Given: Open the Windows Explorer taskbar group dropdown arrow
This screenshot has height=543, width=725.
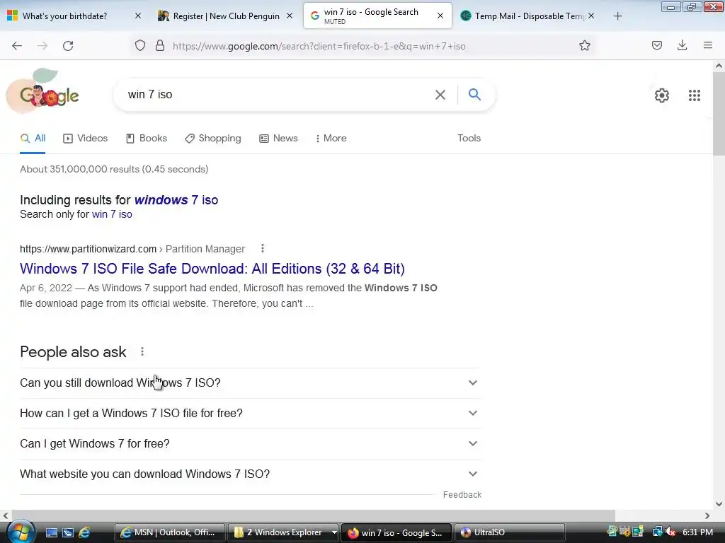Looking at the screenshot, I should [334, 532].
